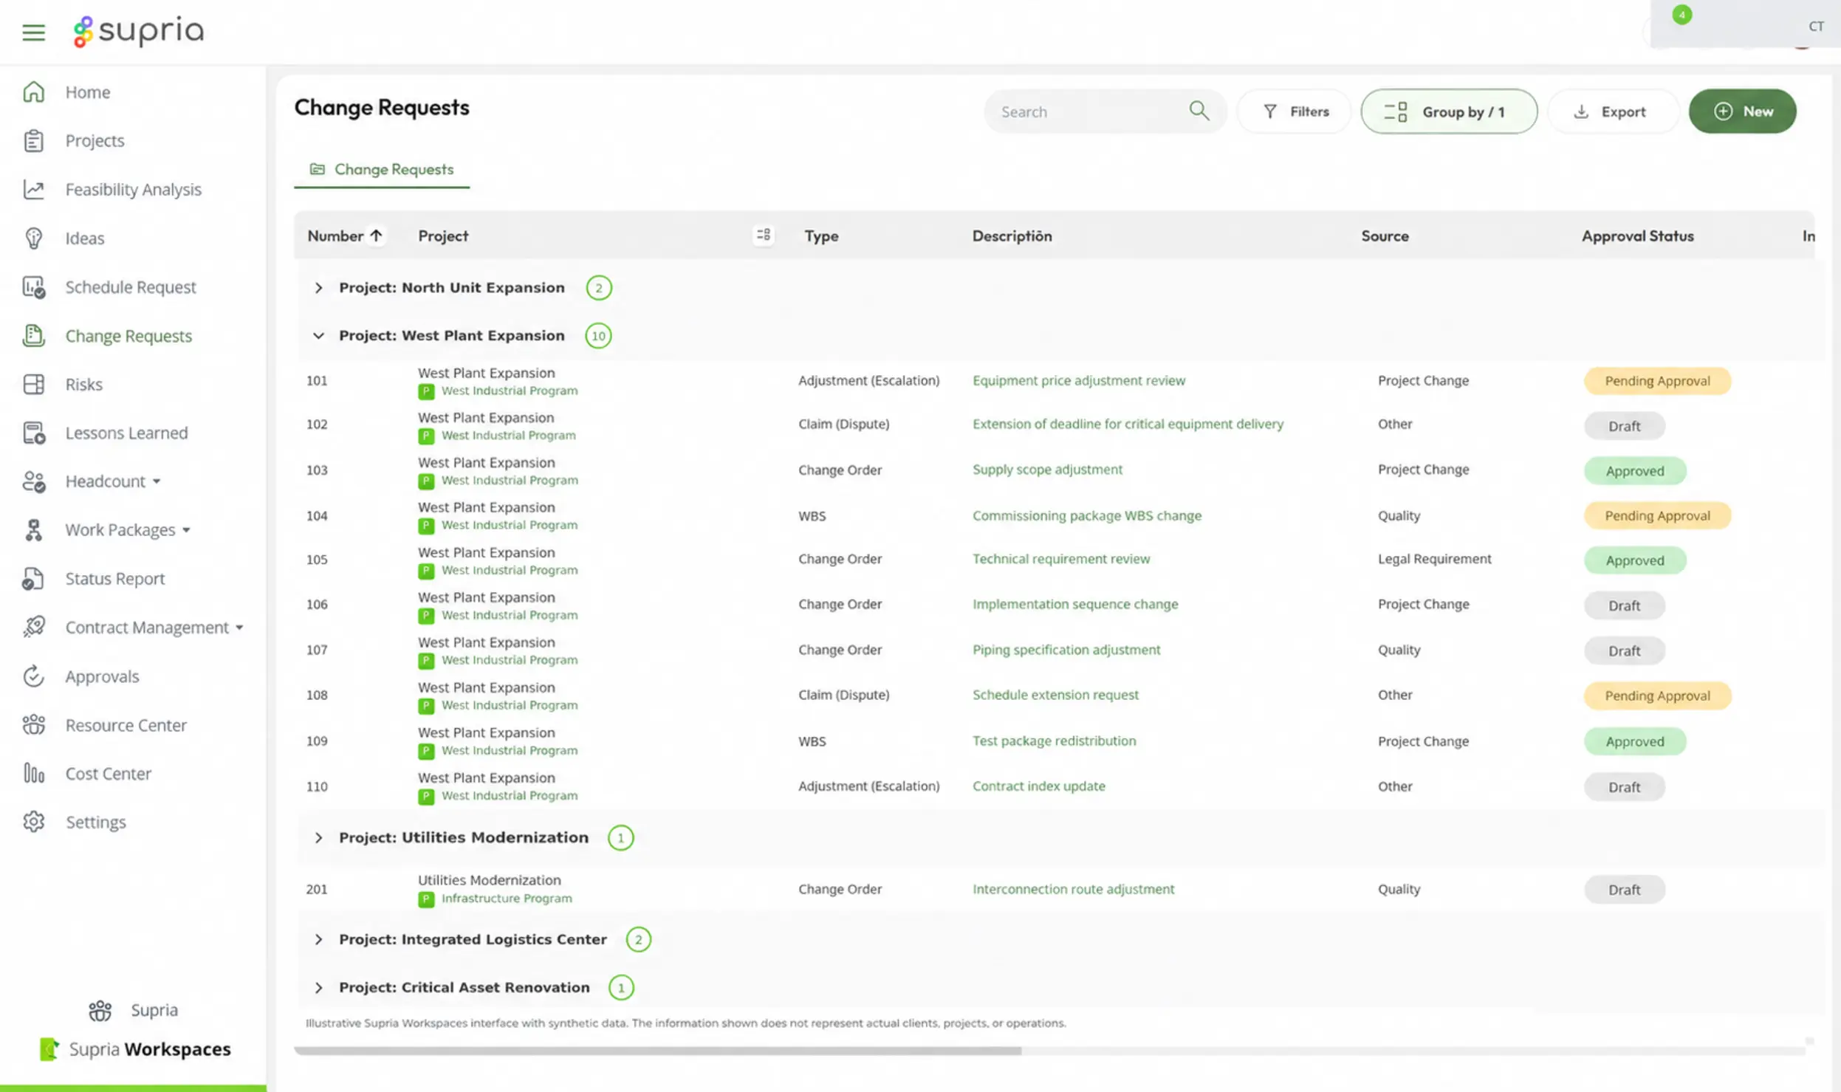
Task: Expand the Contract Management dropdown arrow
Action: coord(239,628)
